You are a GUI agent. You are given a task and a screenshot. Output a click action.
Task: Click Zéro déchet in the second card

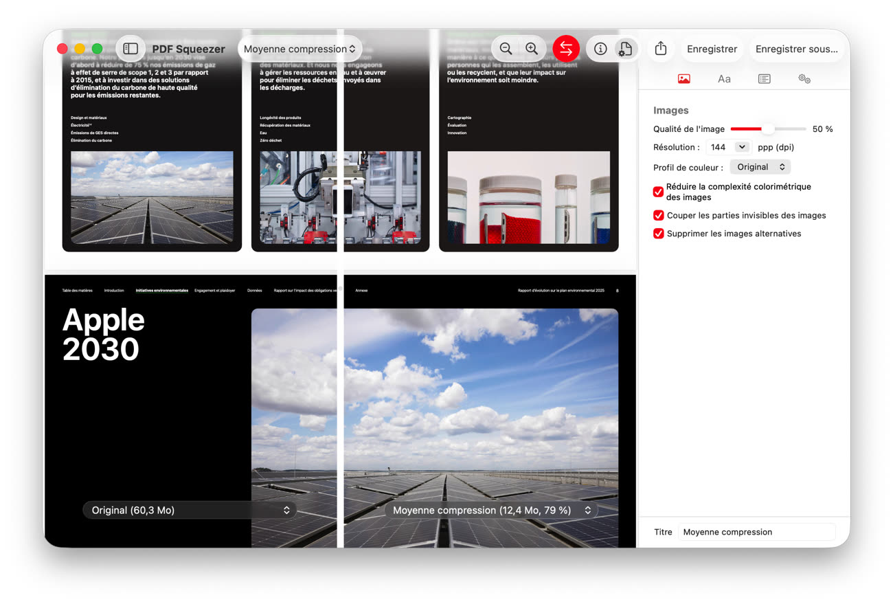(x=271, y=140)
